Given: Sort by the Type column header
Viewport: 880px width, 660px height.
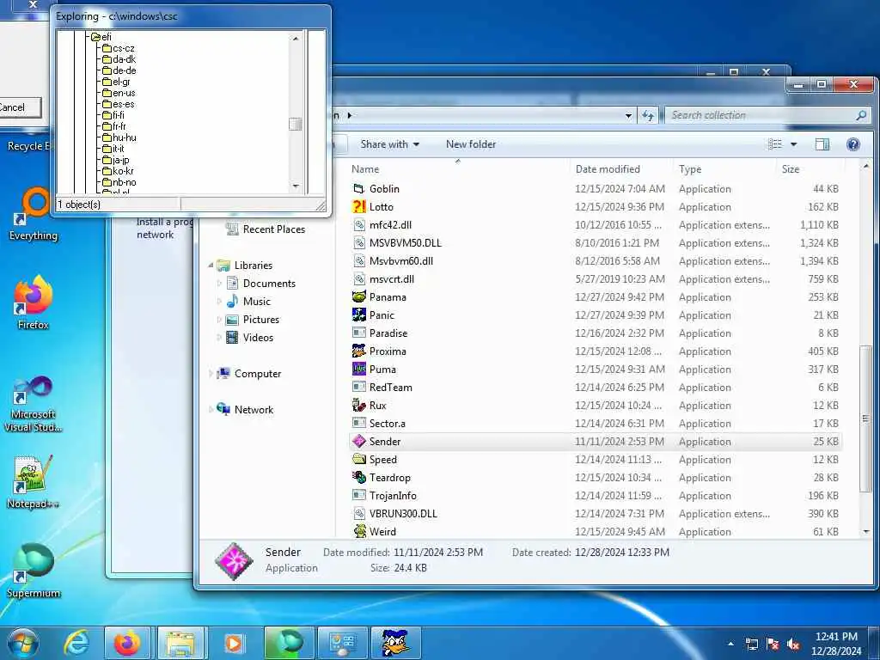Looking at the screenshot, I should (x=725, y=169).
